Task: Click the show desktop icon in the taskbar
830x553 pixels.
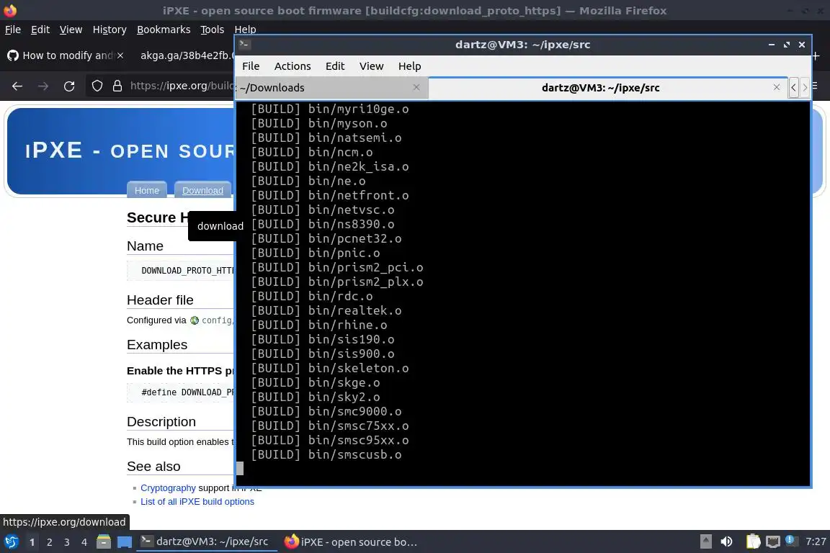Action: tap(125, 541)
